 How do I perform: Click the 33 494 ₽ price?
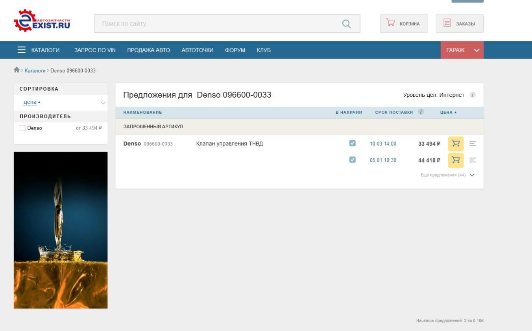pos(429,144)
